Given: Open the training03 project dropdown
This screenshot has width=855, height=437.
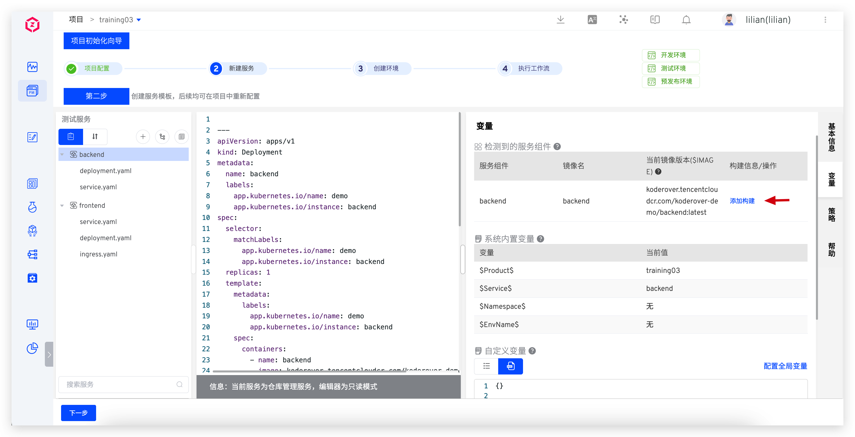Looking at the screenshot, I should tap(120, 20).
